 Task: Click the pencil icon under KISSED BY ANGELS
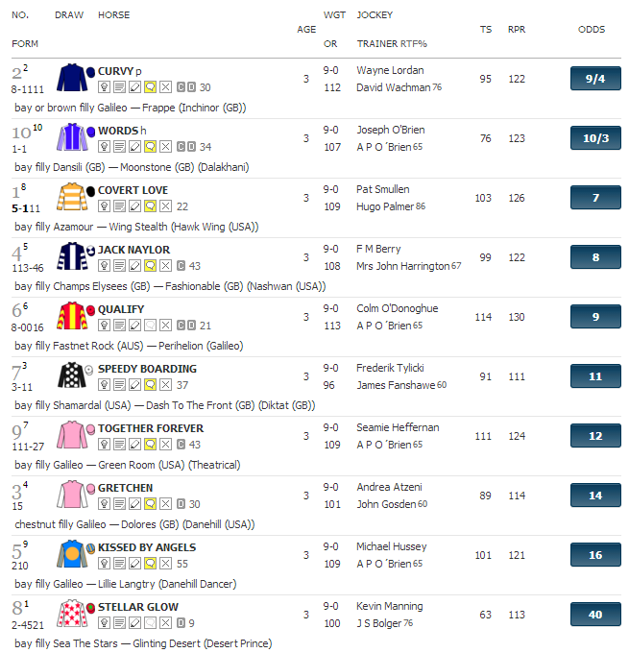[135, 564]
